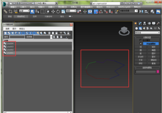Click the Align tool icon

point(146,12)
